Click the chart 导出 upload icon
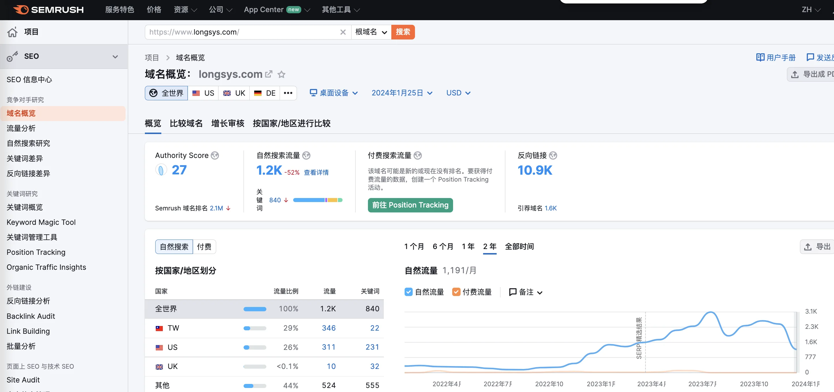 (x=808, y=247)
